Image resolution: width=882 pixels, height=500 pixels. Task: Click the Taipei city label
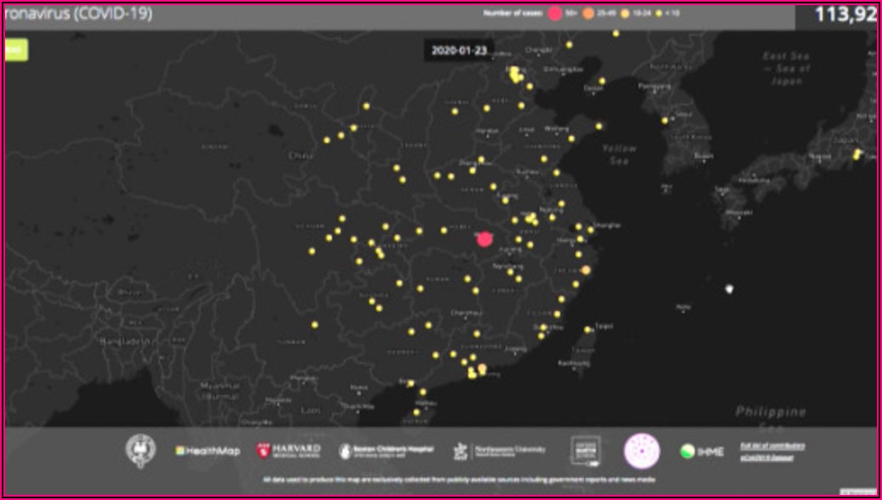click(603, 326)
